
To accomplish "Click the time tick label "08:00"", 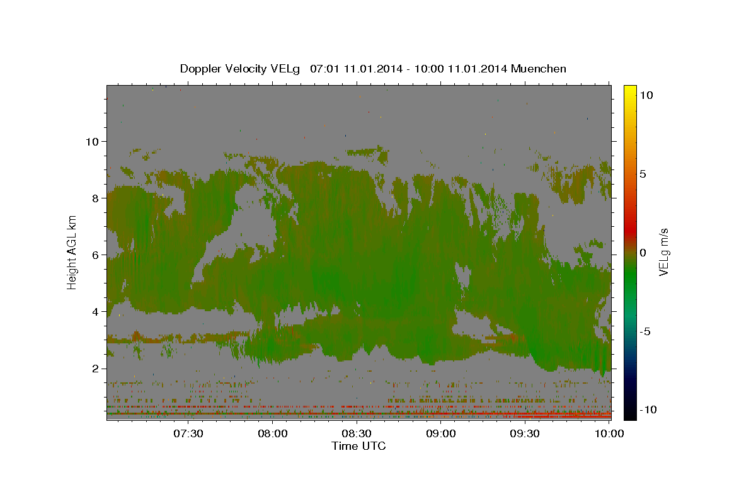I will pos(273,433).
